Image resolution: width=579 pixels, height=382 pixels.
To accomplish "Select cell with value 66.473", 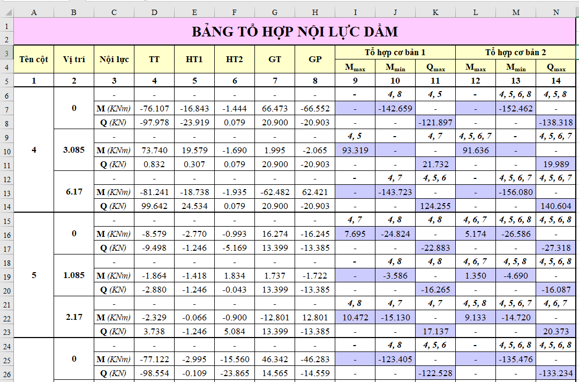I will (x=275, y=109).
